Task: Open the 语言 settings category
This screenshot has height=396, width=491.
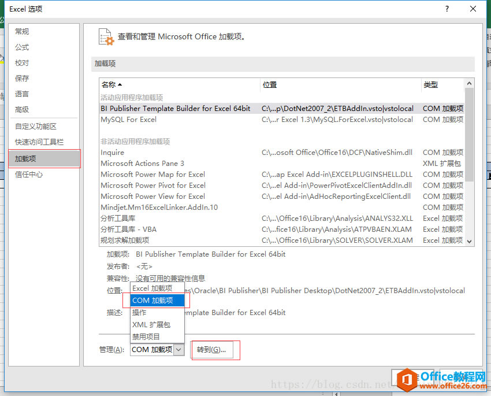Action: (x=22, y=94)
